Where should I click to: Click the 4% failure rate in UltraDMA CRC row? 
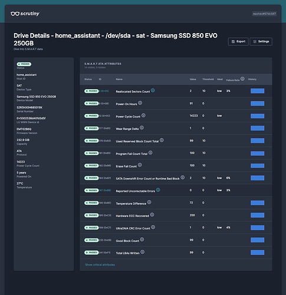[228, 227]
